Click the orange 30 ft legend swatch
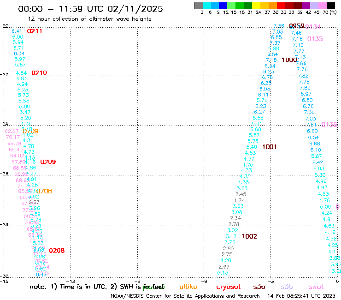The width and height of the screenshot is (341, 300). point(273,6)
